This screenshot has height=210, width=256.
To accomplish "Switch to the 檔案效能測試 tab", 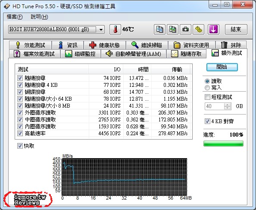I will pos(34,54).
